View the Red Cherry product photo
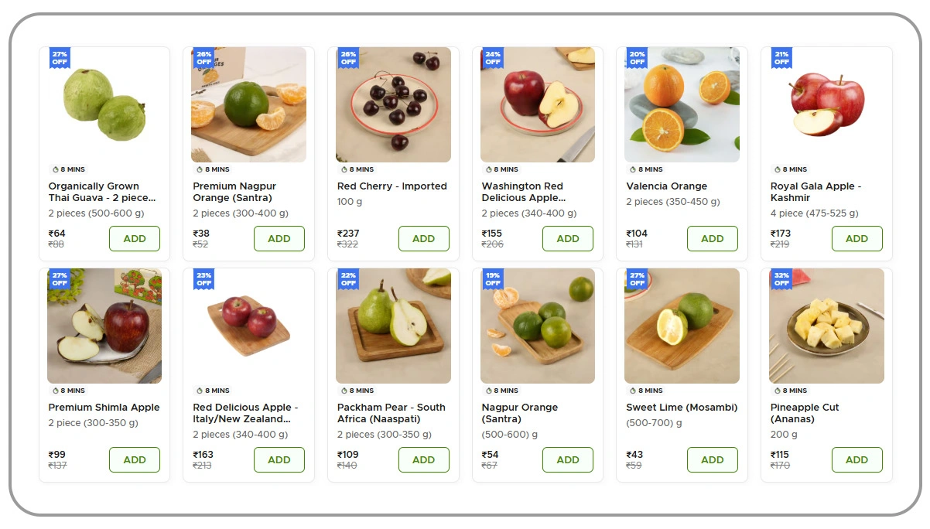 point(393,104)
